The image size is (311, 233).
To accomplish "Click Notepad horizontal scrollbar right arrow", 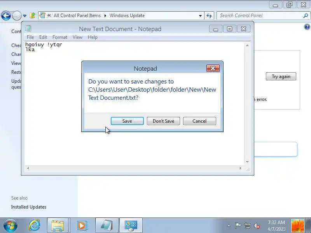I will coord(240,168).
